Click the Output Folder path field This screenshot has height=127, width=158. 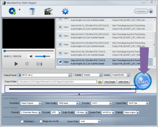click(x=57, y=82)
